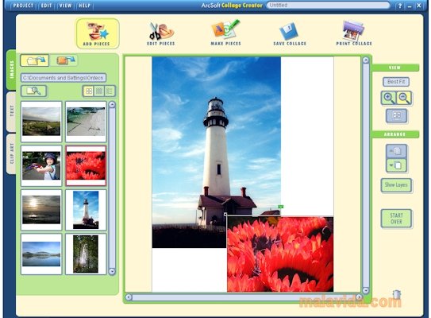This screenshot has width=431, height=318.
Task: Select the green hillside landscape thumbnail
Action: (41, 122)
